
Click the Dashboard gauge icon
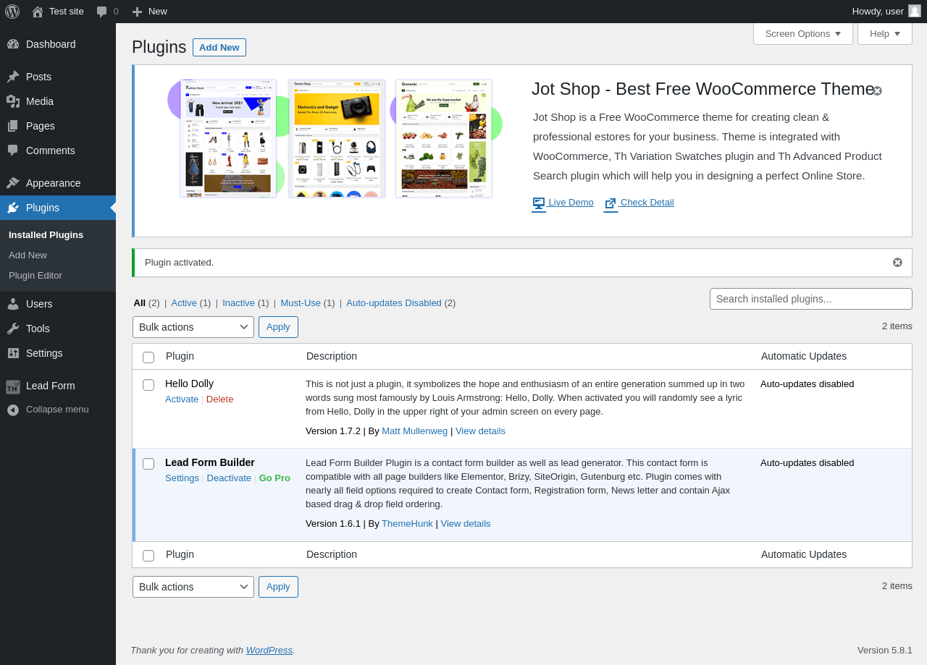13,44
